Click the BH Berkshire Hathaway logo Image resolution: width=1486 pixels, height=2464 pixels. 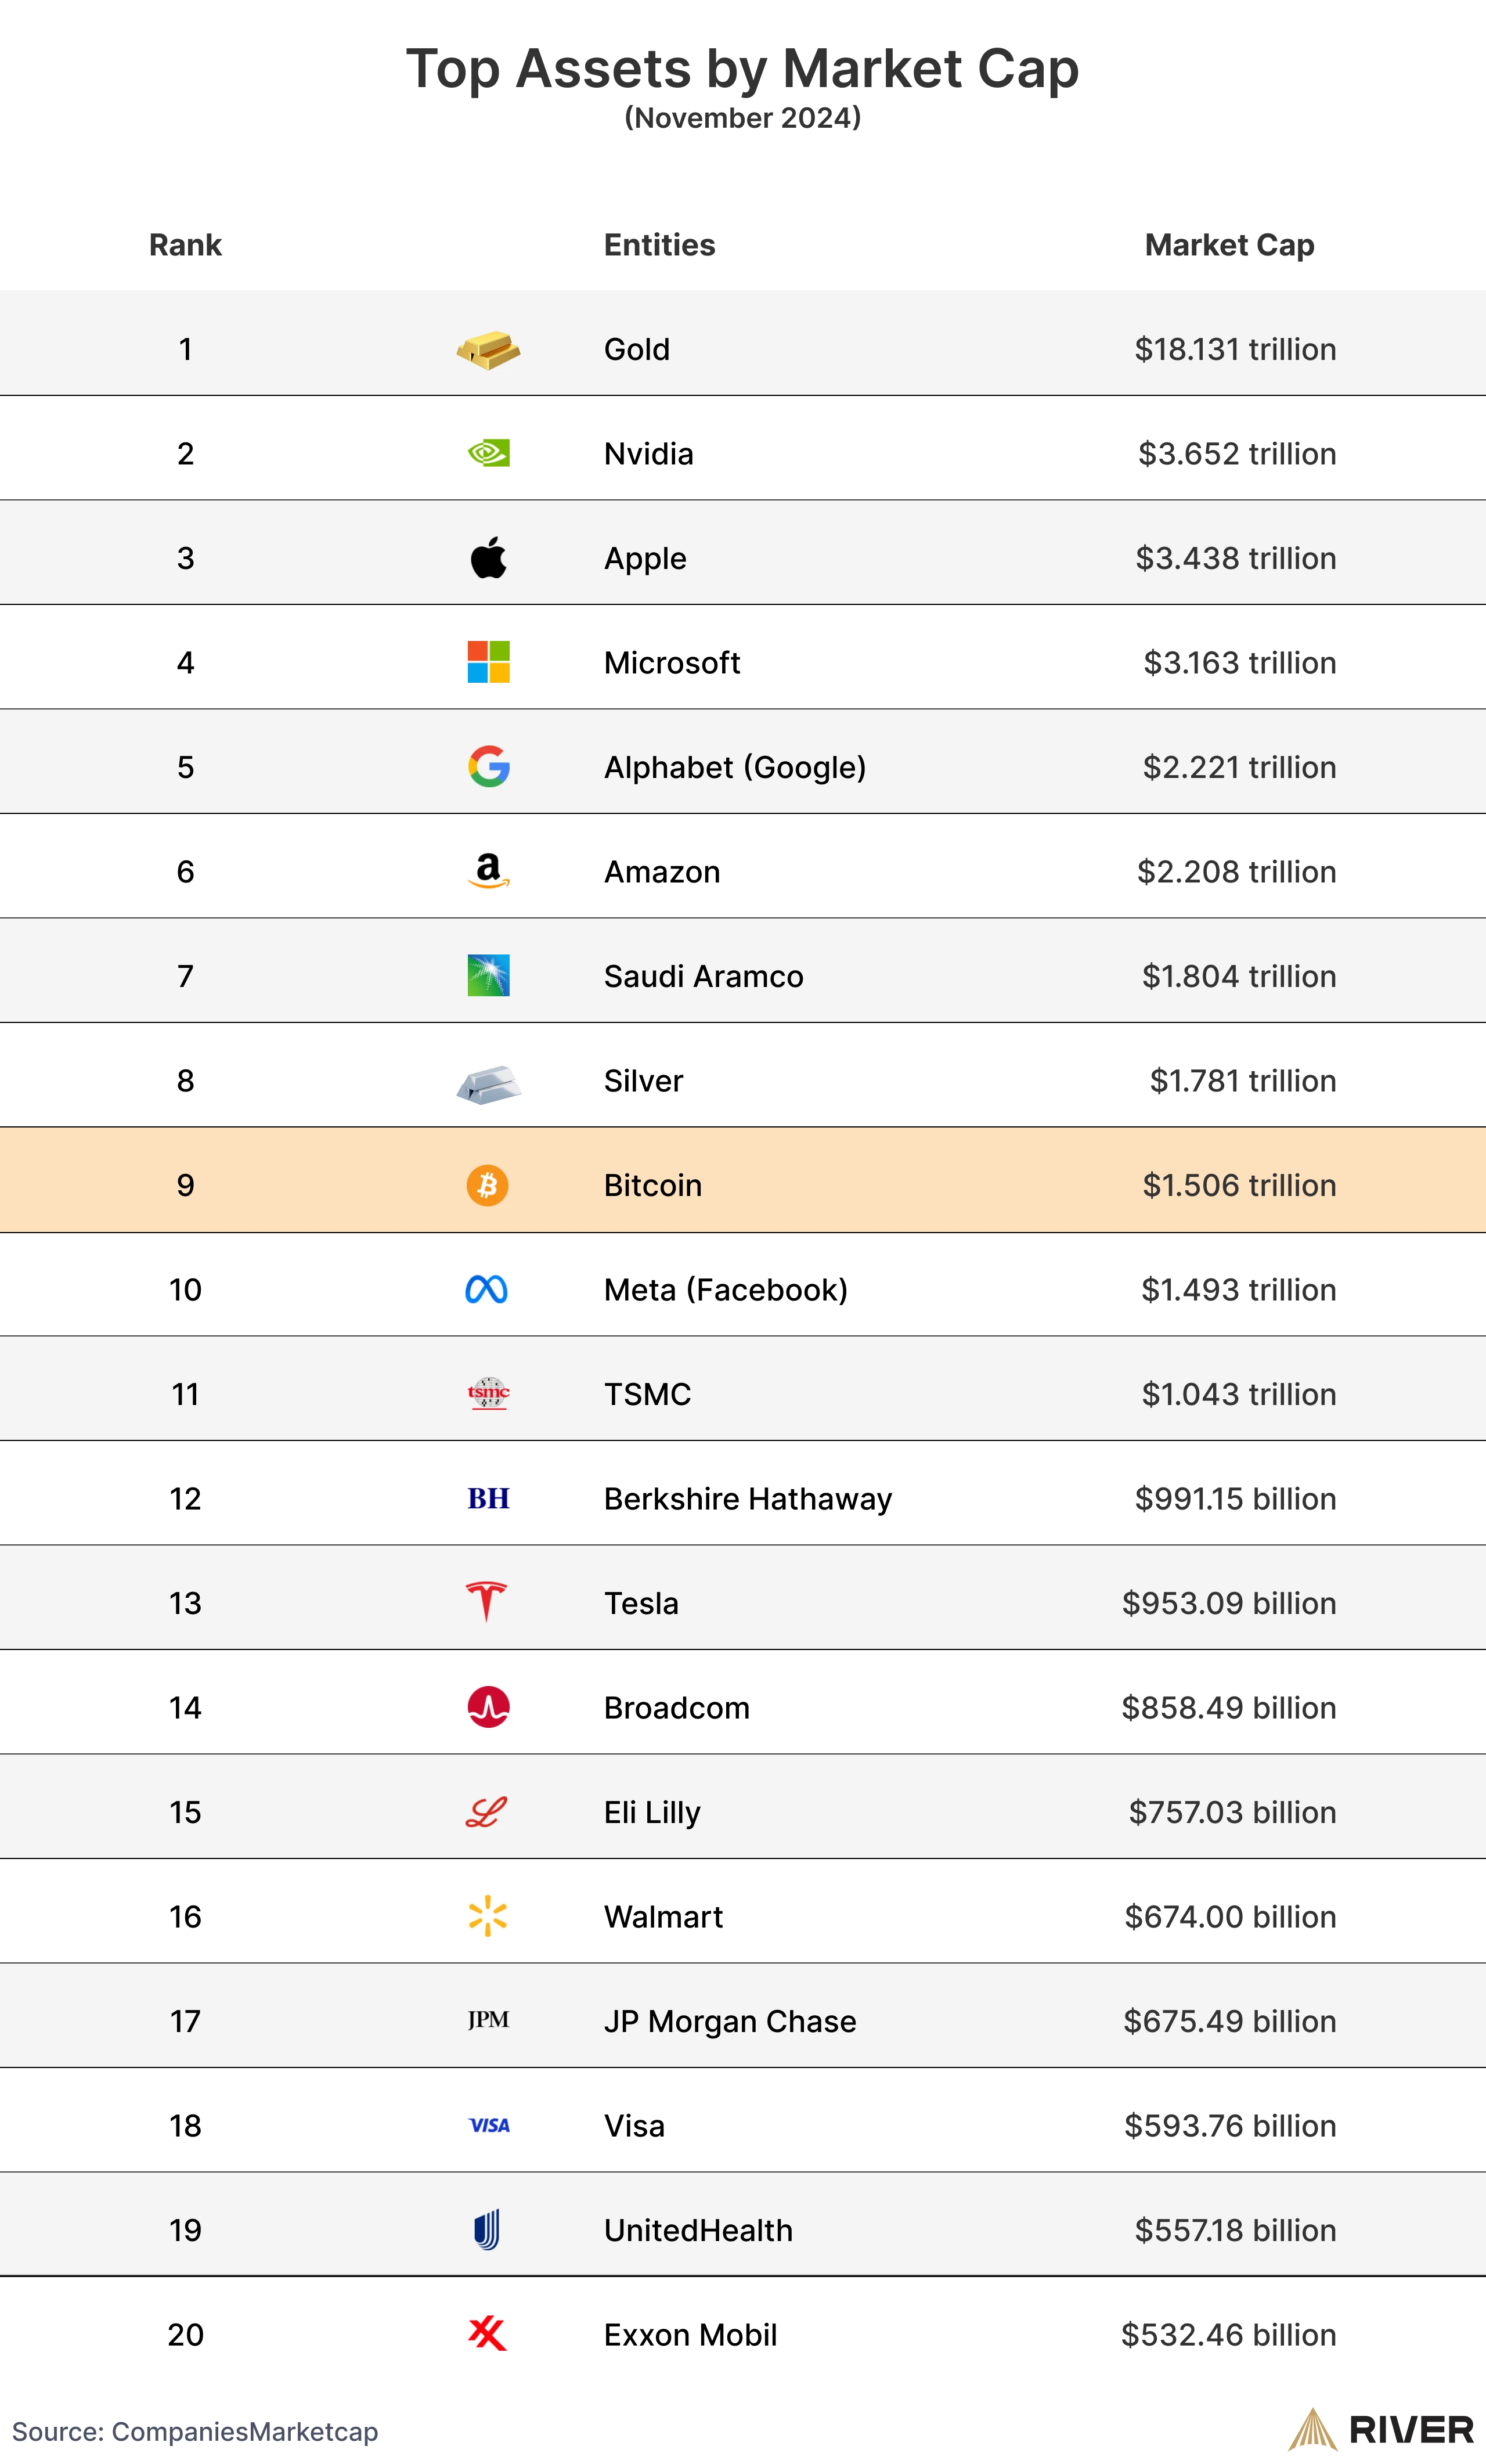pos(488,1498)
